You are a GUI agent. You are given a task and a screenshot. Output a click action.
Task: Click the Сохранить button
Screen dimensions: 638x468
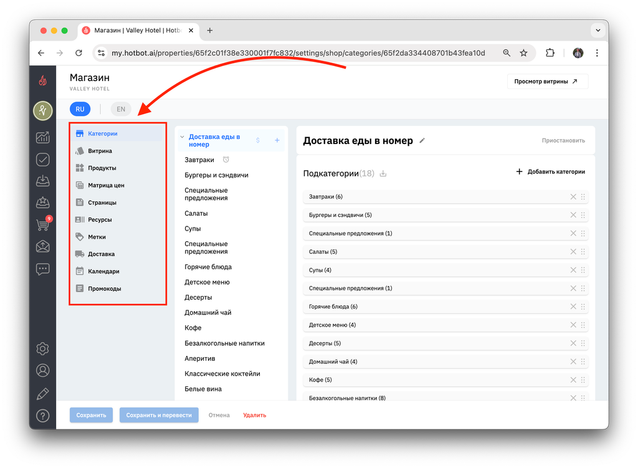(91, 415)
